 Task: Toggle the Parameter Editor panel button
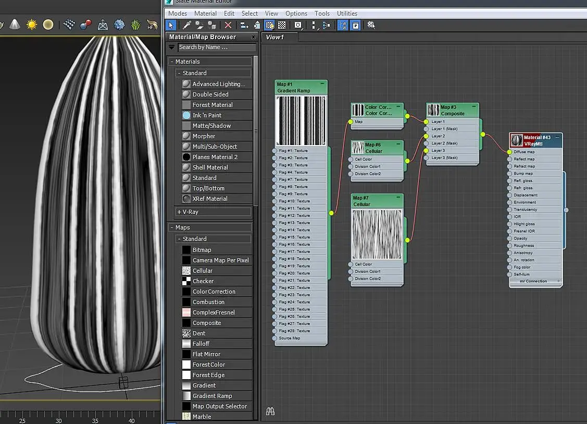click(x=355, y=25)
